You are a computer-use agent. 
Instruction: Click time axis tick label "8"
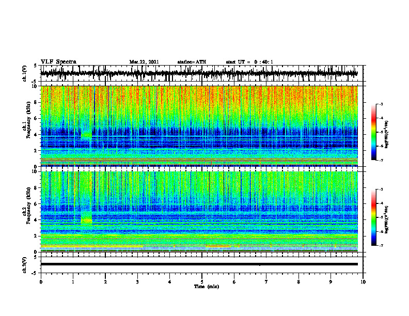pyautogui.click(x=298, y=282)
